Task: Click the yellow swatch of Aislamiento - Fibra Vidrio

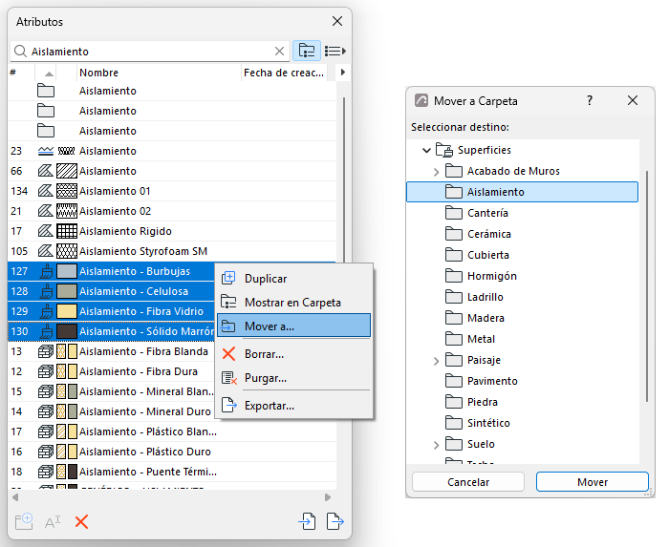Action: 67,311
